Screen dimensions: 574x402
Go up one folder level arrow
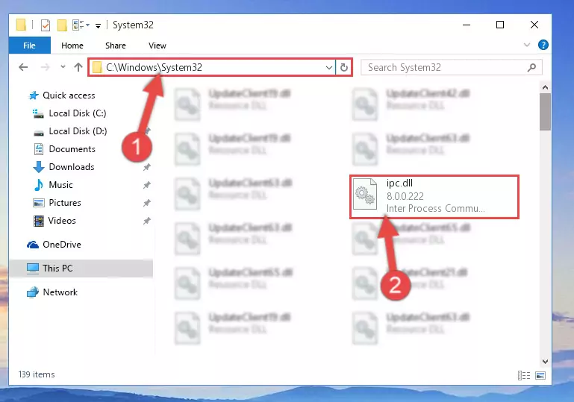[78, 67]
